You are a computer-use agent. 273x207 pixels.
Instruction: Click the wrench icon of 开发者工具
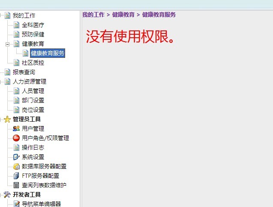[x=7, y=195]
